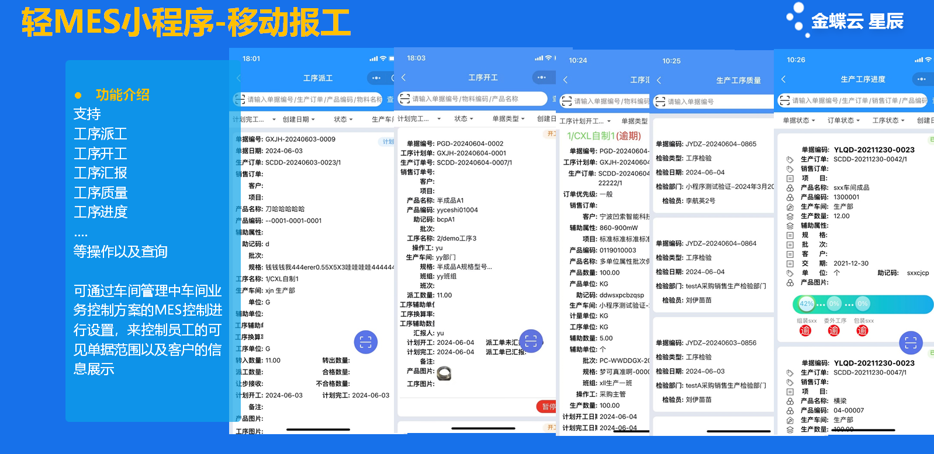Image resolution: width=934 pixels, height=454 pixels.
Task: Tap 42% progress node for 组装sxx
Action: tap(807, 303)
